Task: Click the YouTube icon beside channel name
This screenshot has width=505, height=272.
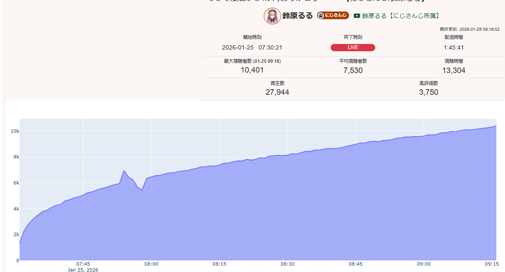Action: [x=356, y=16]
